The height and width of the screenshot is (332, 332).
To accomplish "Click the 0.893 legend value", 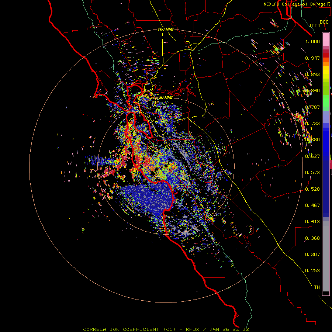I will [312, 74].
